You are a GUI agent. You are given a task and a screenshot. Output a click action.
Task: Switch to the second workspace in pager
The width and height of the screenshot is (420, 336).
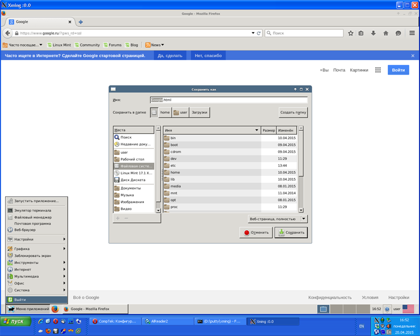click(337, 309)
